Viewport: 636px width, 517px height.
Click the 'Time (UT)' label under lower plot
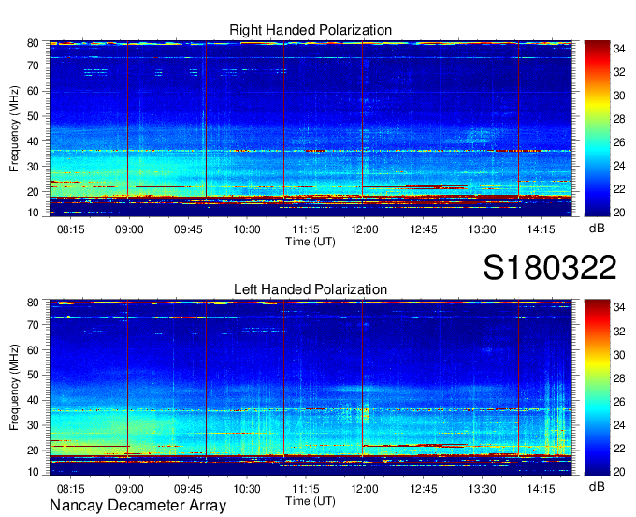point(311,501)
